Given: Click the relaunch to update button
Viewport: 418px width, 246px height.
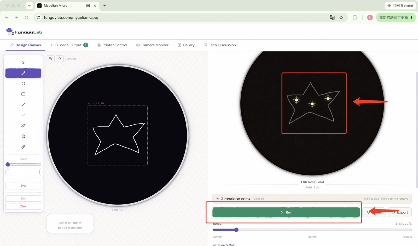Looking at the screenshot, I should [x=393, y=17].
